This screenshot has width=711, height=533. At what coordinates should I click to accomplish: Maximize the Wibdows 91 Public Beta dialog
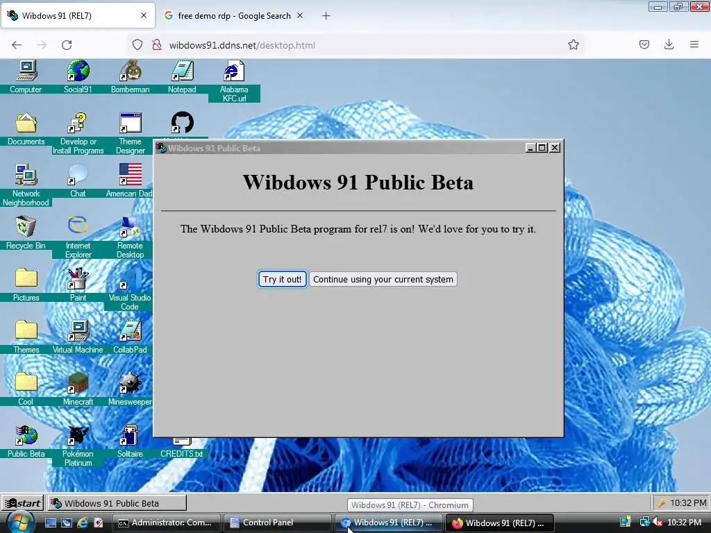(542, 148)
